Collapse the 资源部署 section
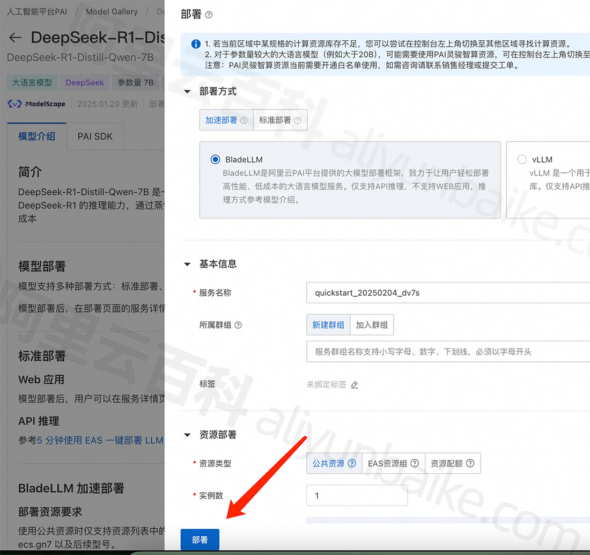The height and width of the screenshot is (555, 590). (x=187, y=435)
